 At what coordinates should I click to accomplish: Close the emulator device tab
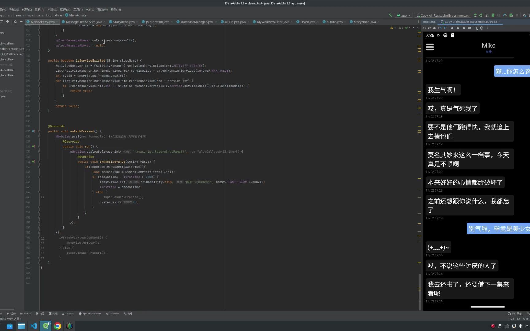(499, 22)
